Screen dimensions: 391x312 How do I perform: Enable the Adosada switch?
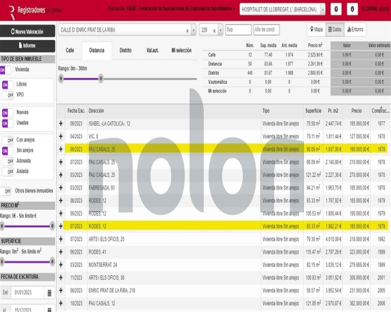(x=8, y=161)
